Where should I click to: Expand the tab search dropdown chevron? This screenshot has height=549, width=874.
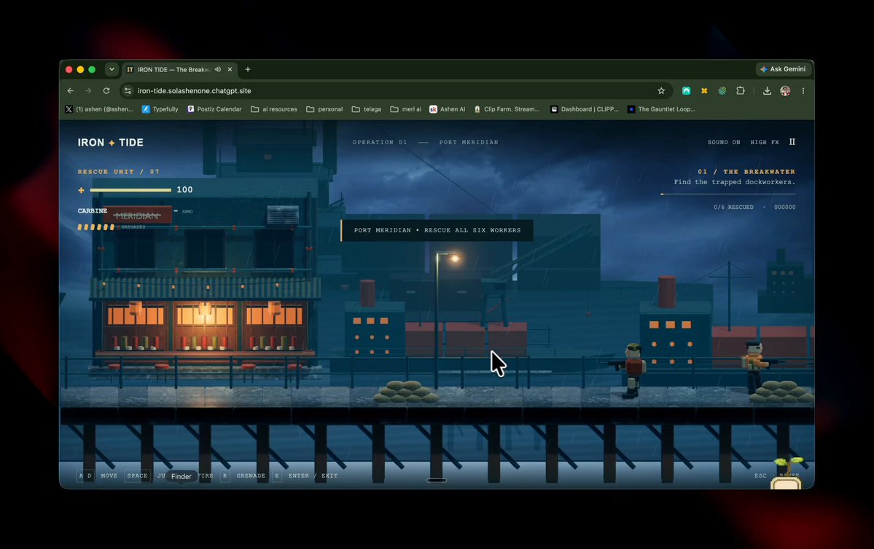[x=112, y=70]
